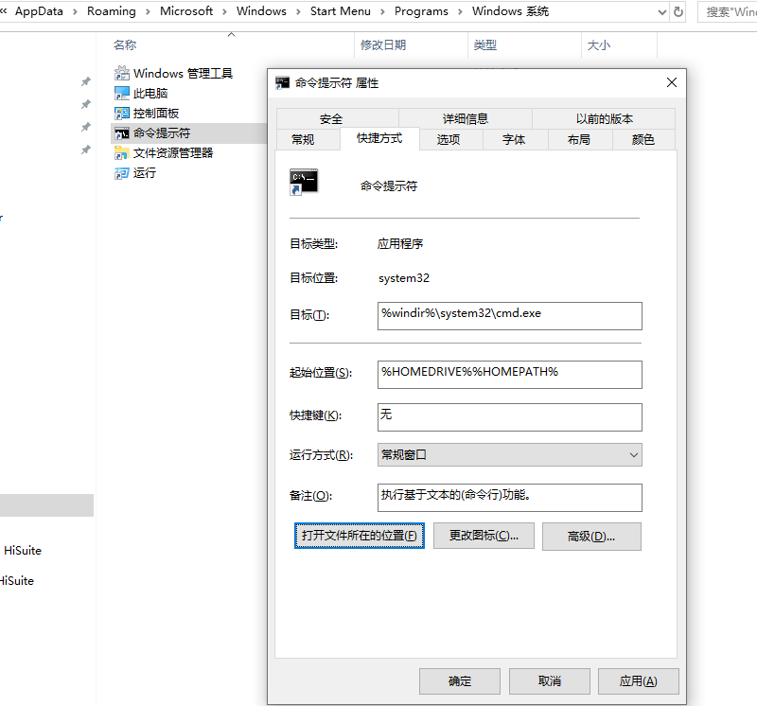The height and width of the screenshot is (706, 757).
Task: Navigate to Start Menu in address bar
Action: tap(341, 11)
